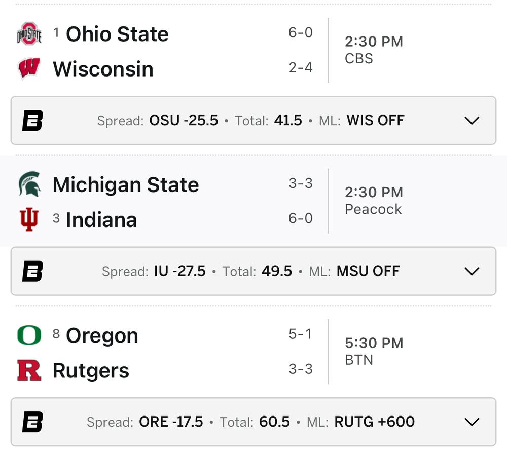Image resolution: width=507 pixels, height=454 pixels.
Task: Tap the Michigan State team name
Action: (x=126, y=184)
